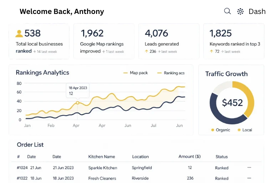Click the Dash label in header
274x183 pixels.
[257, 11]
